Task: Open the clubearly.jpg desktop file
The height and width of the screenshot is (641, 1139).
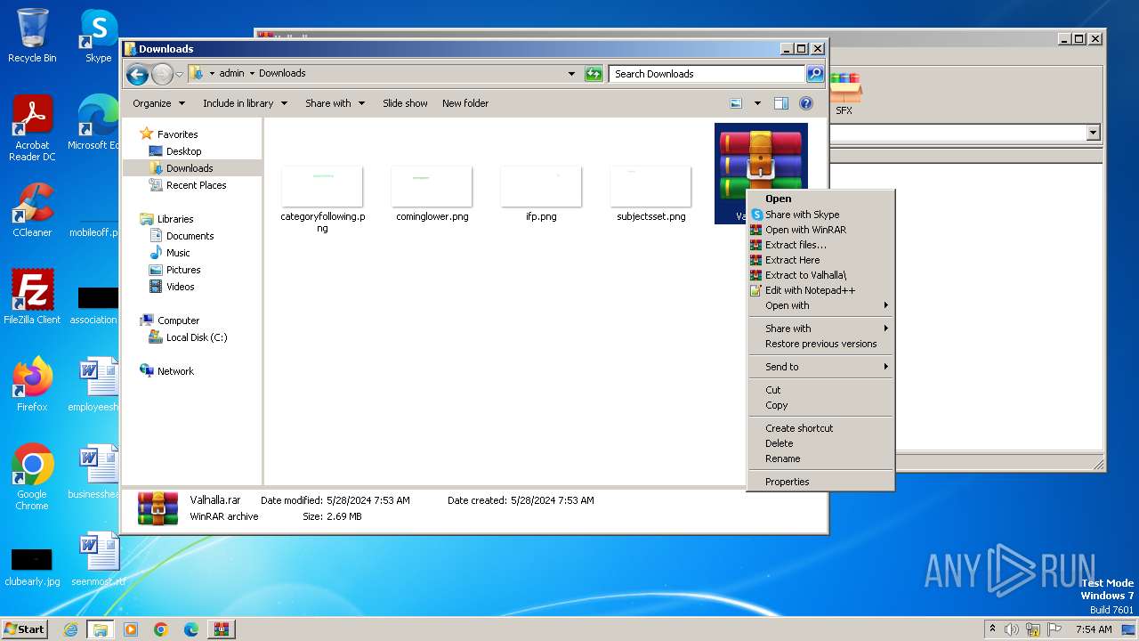Action: (32, 566)
